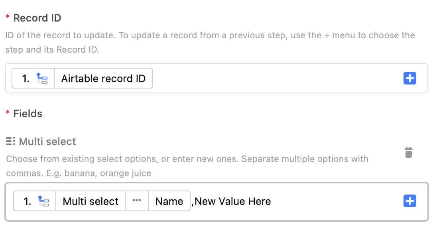Click the Multi select segment of the pill

pos(91,201)
